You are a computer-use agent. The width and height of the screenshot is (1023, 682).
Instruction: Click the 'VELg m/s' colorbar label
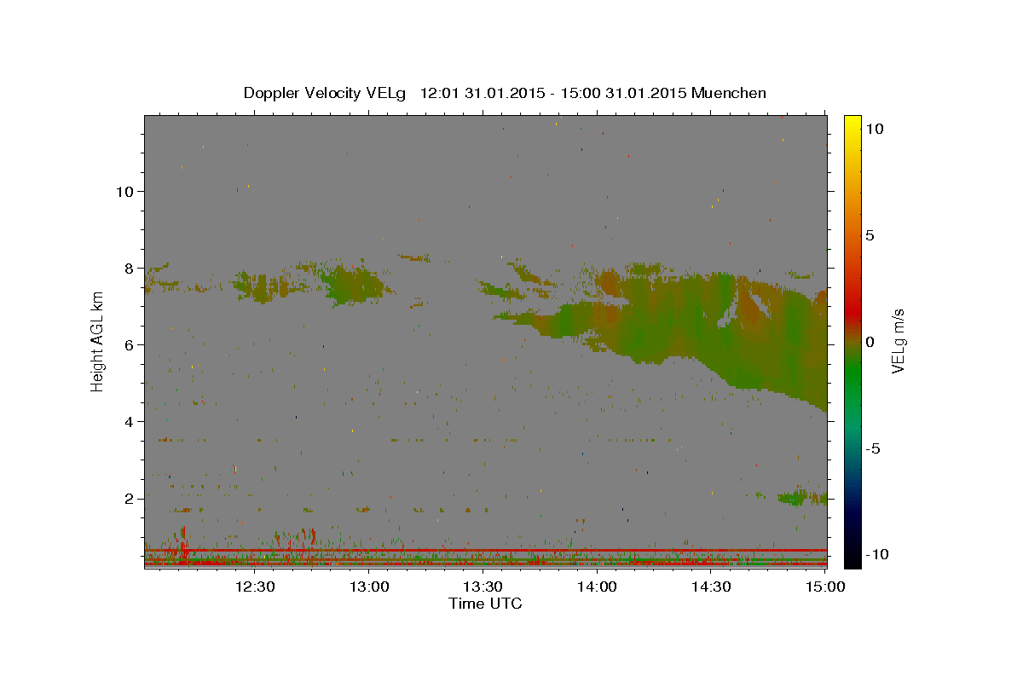pyautogui.click(x=899, y=341)
